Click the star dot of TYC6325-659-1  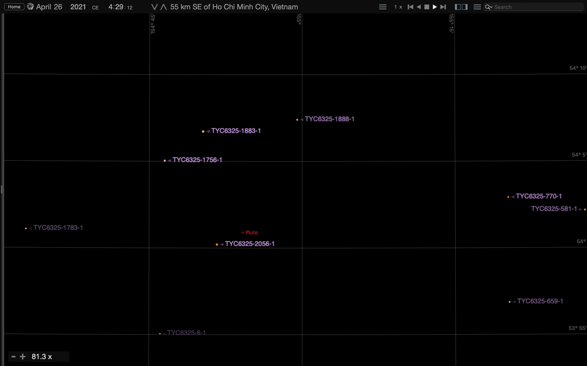(510, 302)
